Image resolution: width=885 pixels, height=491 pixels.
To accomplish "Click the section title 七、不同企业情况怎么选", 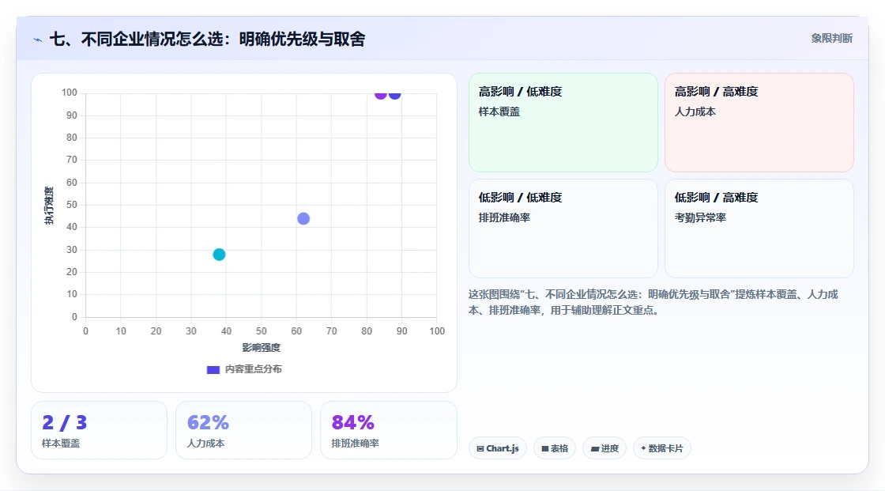I will pyautogui.click(x=207, y=39).
